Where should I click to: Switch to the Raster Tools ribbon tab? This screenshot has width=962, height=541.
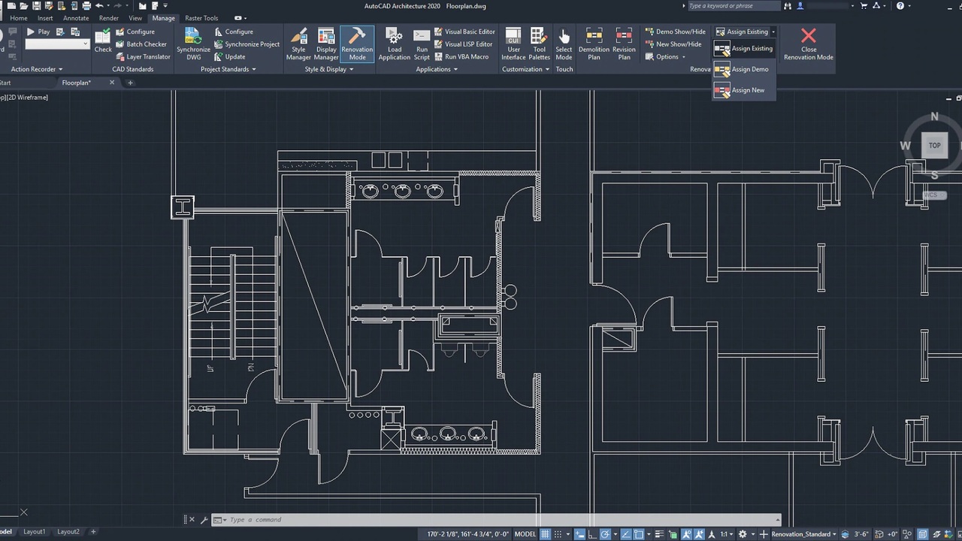tap(201, 17)
